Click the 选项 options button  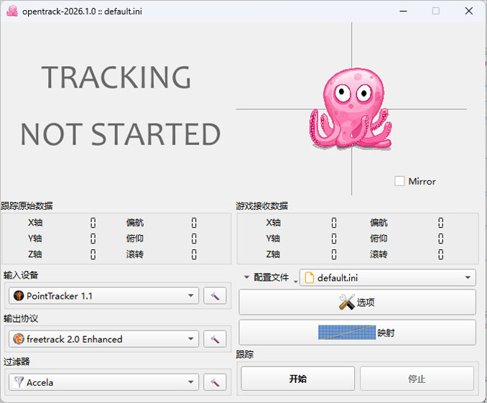click(x=357, y=302)
